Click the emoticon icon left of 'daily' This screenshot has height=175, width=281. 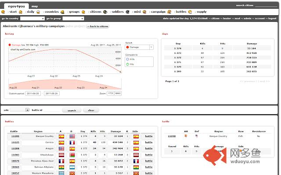coord(21,12)
